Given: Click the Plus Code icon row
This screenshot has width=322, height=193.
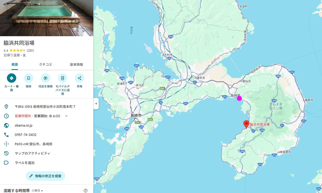Looking at the screenshot, I should 47,144.
